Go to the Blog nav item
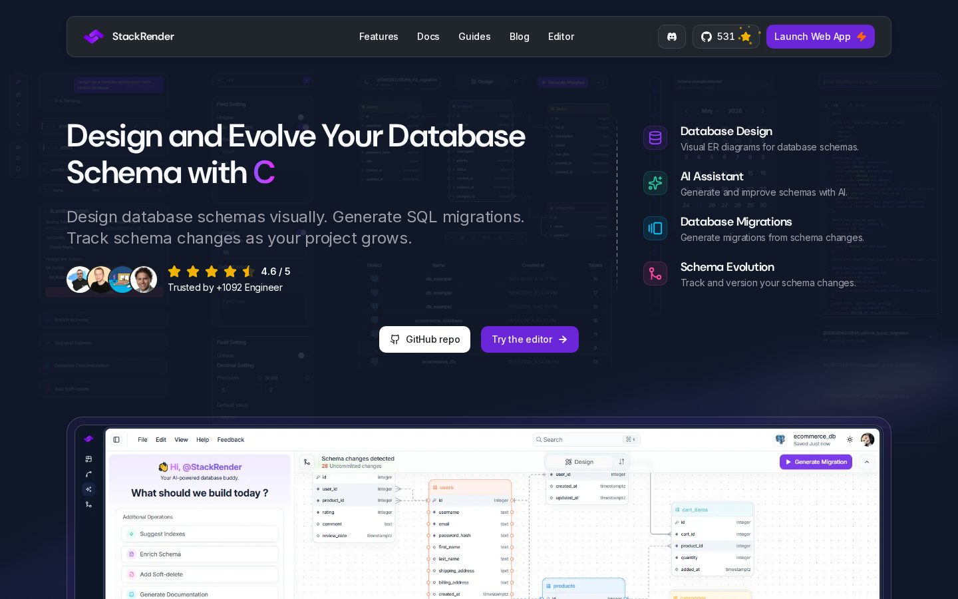958x599 pixels. (520, 37)
